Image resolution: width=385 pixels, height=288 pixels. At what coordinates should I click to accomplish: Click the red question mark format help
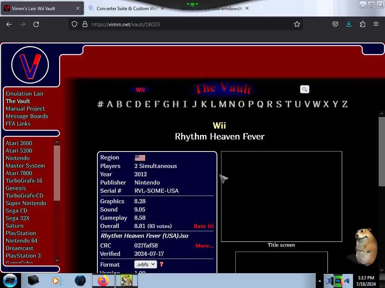pyautogui.click(x=161, y=264)
